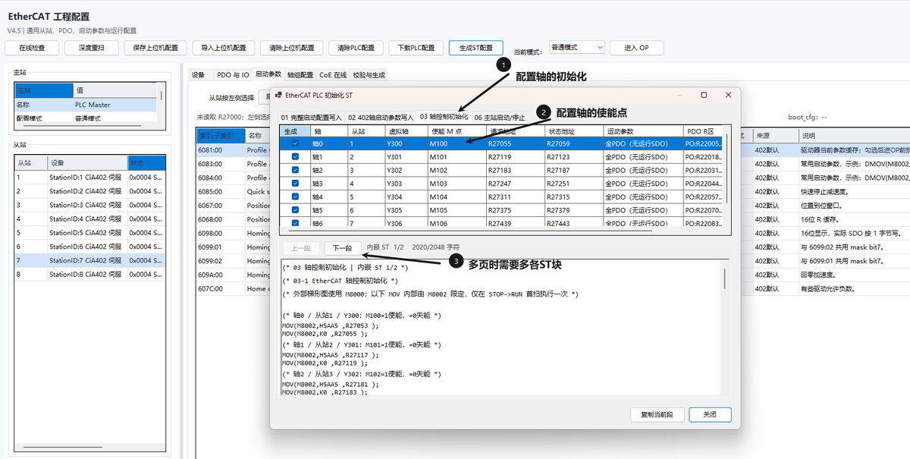The width and height of the screenshot is (910, 459).
Task: Click 保存上位机配置 button
Action: pos(155,48)
